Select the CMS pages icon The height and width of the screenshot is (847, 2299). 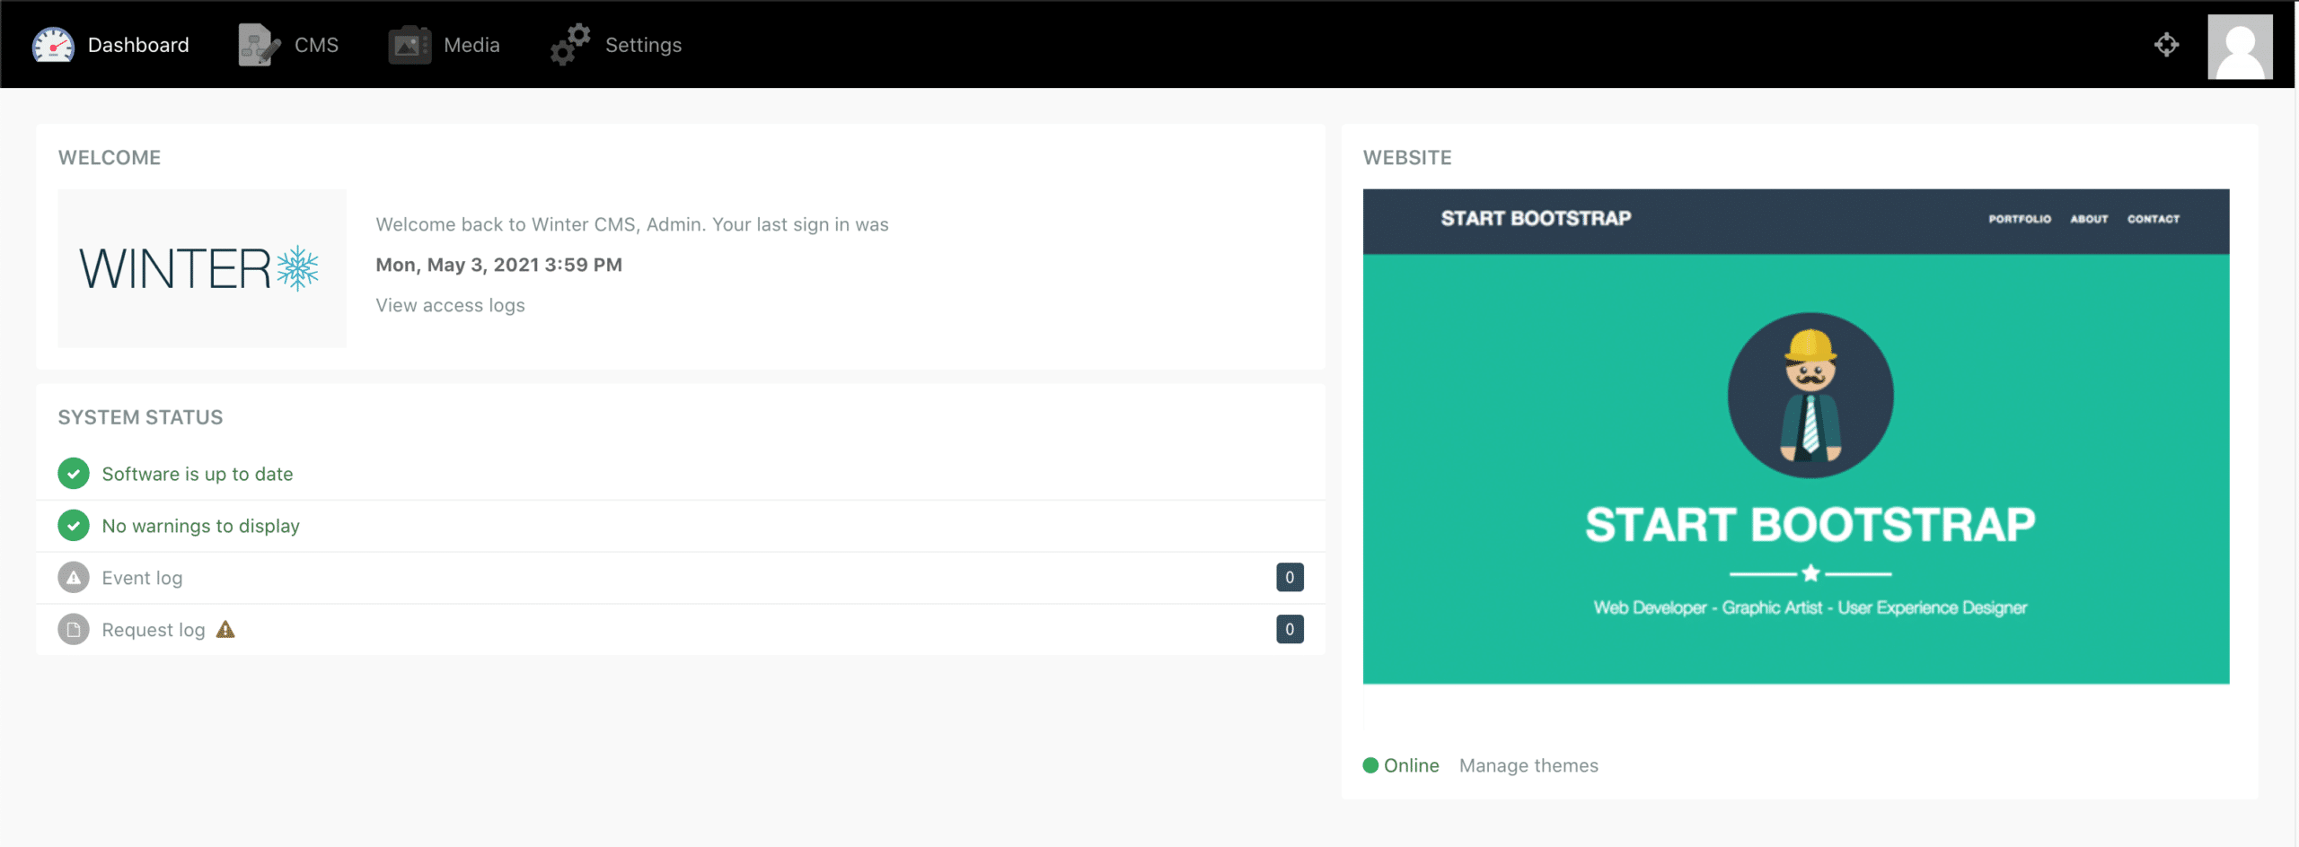(257, 44)
